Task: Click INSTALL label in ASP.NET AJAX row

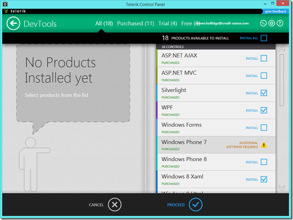Action: click(252, 59)
